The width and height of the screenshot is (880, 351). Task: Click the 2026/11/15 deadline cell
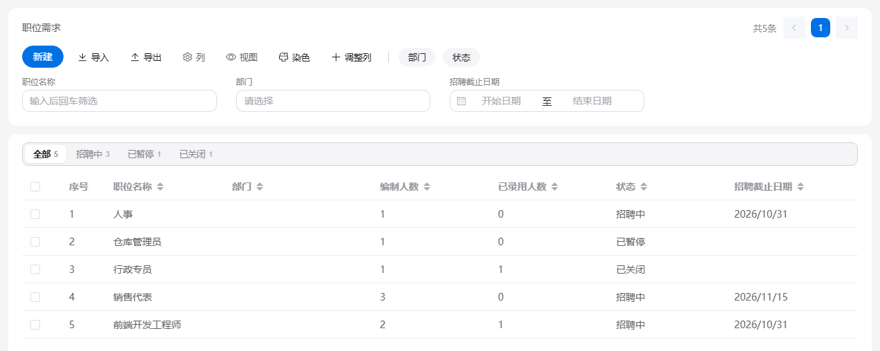click(x=761, y=297)
